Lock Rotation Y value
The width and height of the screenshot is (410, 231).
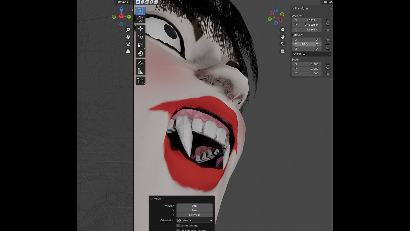327,44
